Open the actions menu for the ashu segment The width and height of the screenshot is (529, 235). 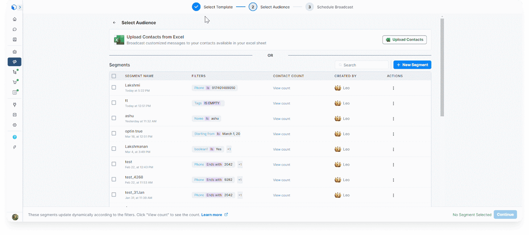coord(393,119)
